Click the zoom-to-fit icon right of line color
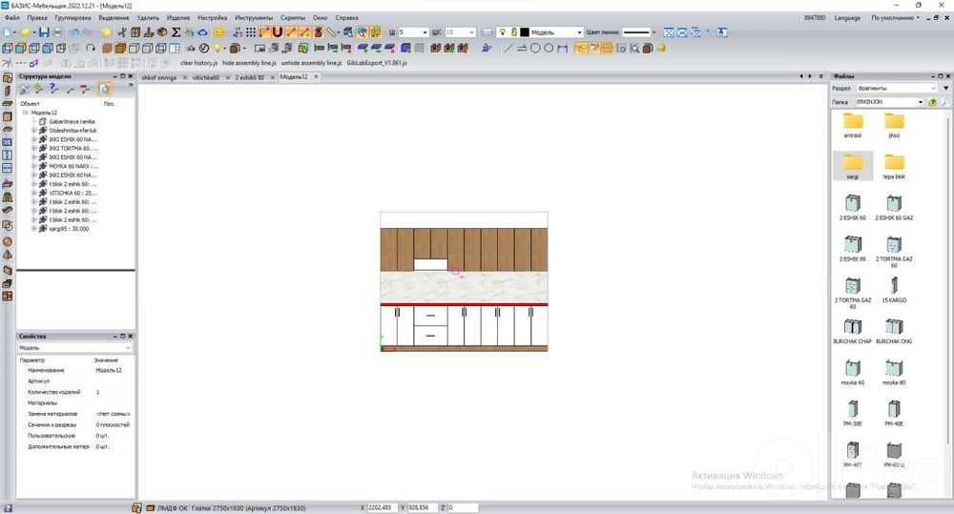954x514 pixels. (x=669, y=32)
